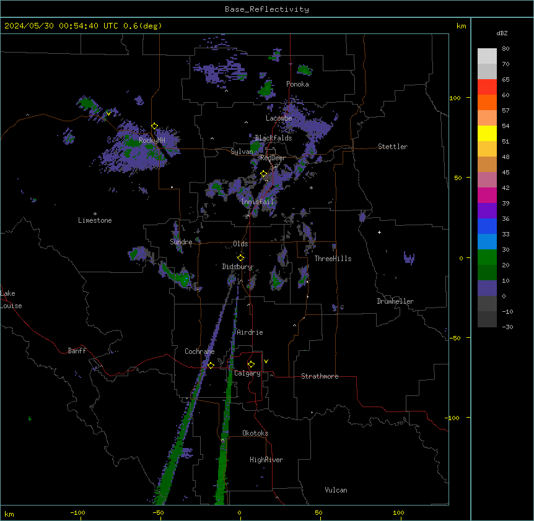Click the yellow v marker northwest of RockyMH

click(108, 114)
